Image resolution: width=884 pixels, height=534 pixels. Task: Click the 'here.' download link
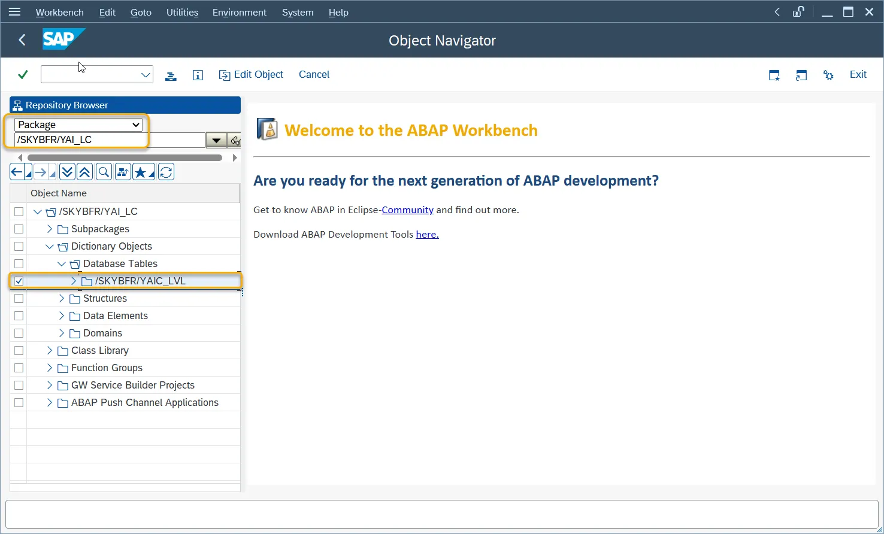coord(427,235)
